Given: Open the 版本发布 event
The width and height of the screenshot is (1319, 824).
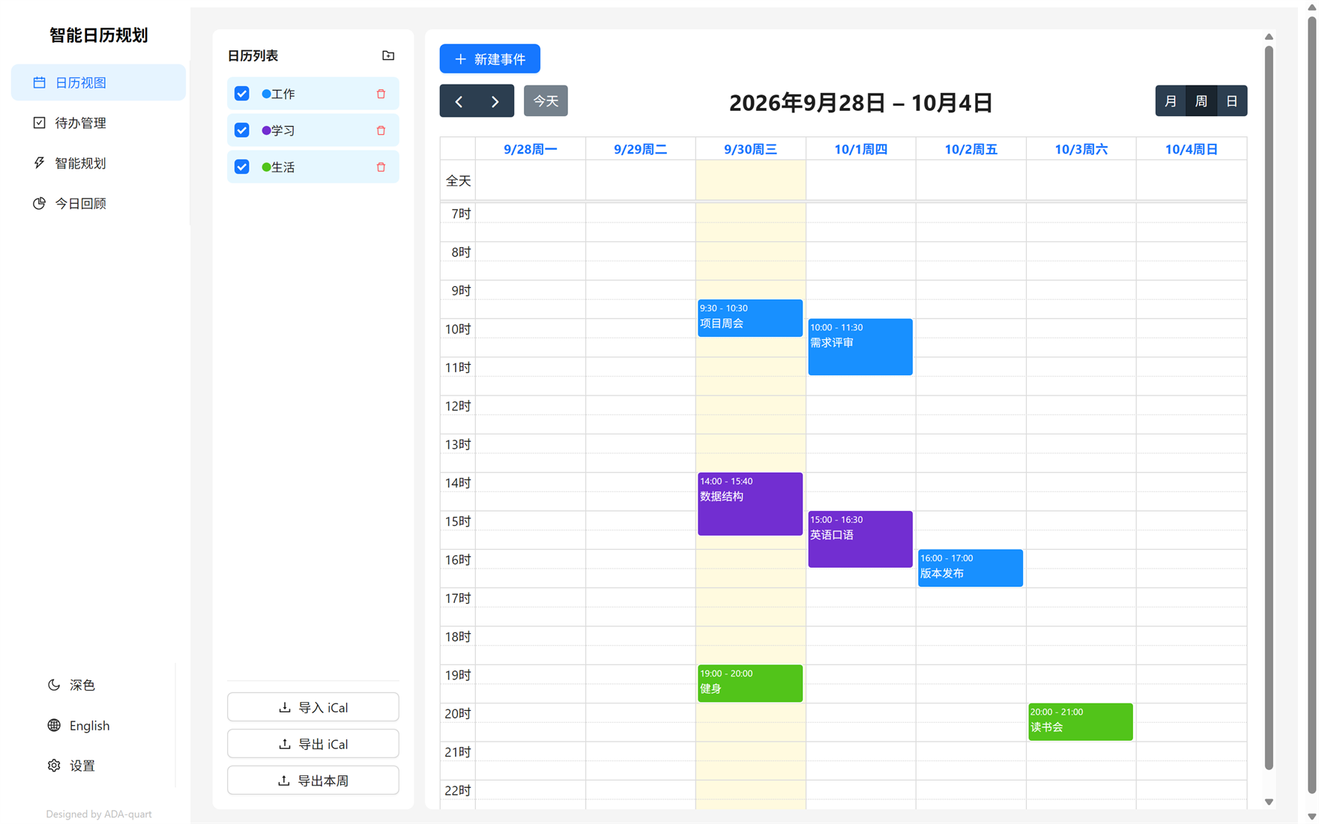Looking at the screenshot, I should pos(971,568).
